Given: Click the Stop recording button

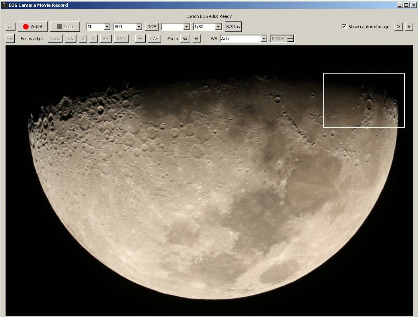Looking at the screenshot, I should pos(65,27).
